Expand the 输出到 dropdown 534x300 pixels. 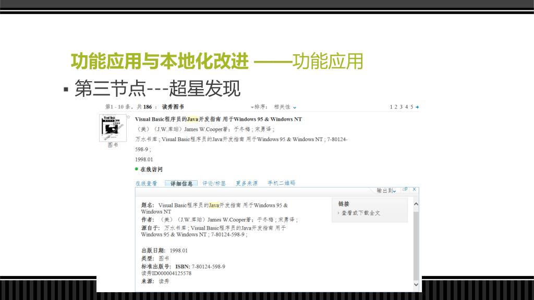pyautogui.click(x=386, y=191)
